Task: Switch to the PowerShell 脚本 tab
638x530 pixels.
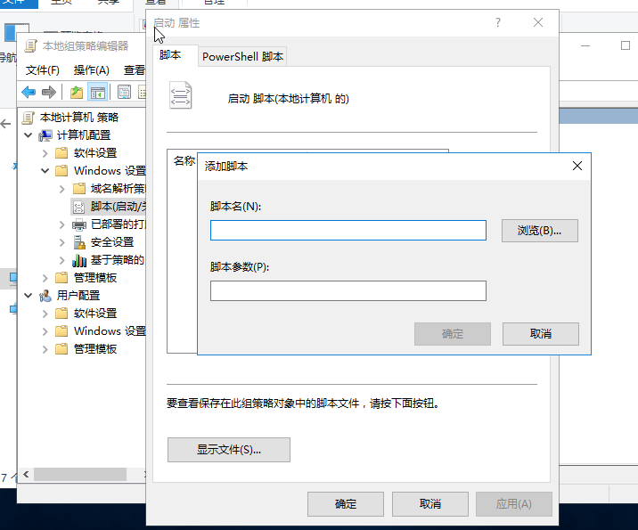Action: point(242,56)
